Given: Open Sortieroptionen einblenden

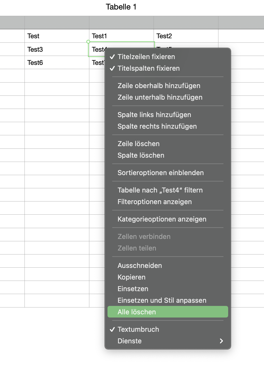Looking at the screenshot, I should tap(161, 173).
